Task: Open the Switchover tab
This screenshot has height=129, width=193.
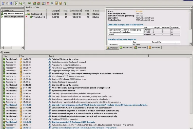Action: pos(140,47)
